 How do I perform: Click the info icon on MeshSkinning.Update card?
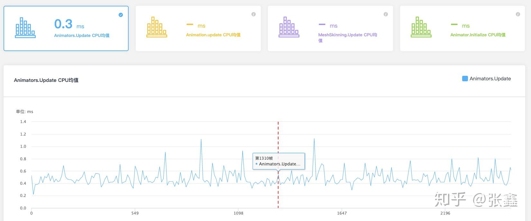[386, 14]
